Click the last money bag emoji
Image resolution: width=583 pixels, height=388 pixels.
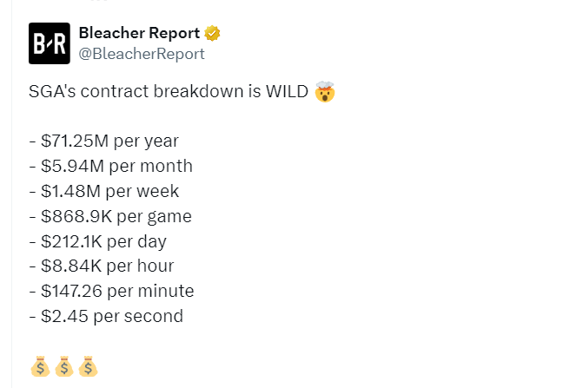(x=88, y=366)
